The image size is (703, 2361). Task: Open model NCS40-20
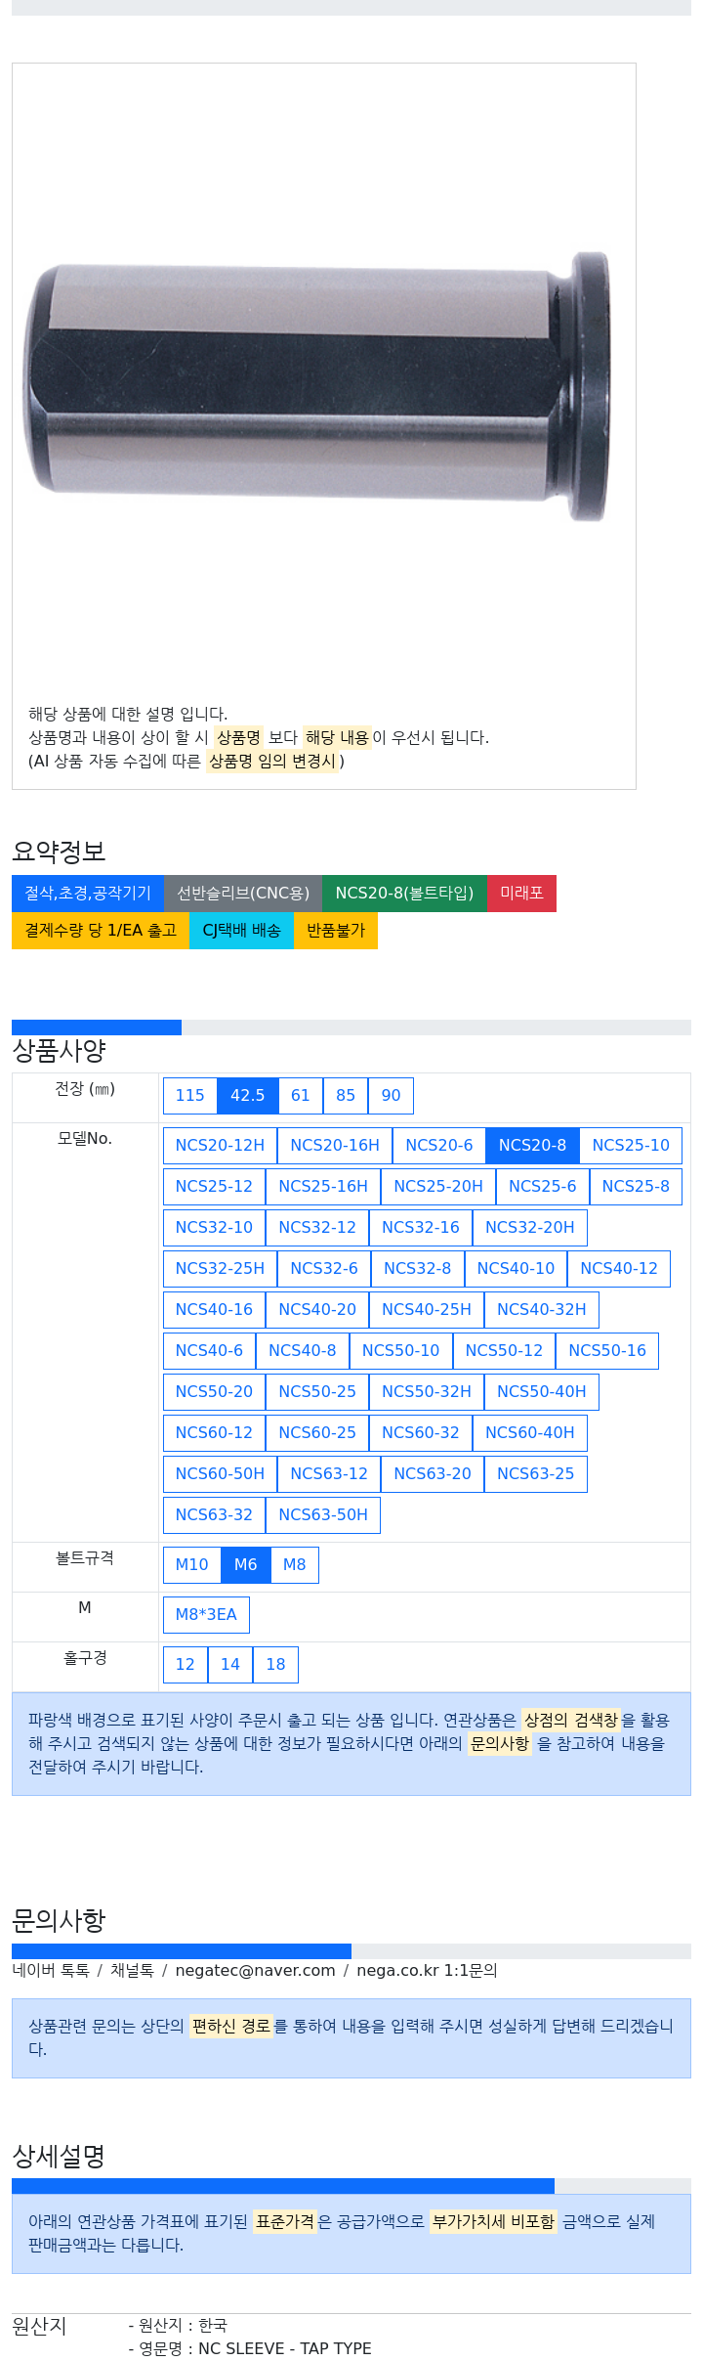point(317,1310)
